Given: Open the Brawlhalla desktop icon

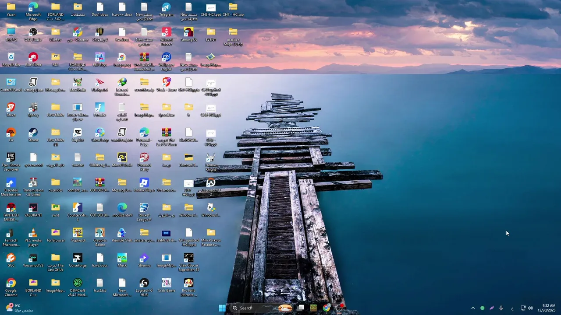Looking at the screenshot, I should click(78, 84).
